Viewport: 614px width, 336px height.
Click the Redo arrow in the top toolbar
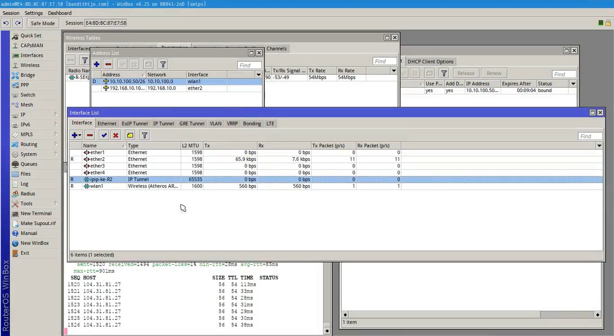pyautogui.click(x=18, y=23)
